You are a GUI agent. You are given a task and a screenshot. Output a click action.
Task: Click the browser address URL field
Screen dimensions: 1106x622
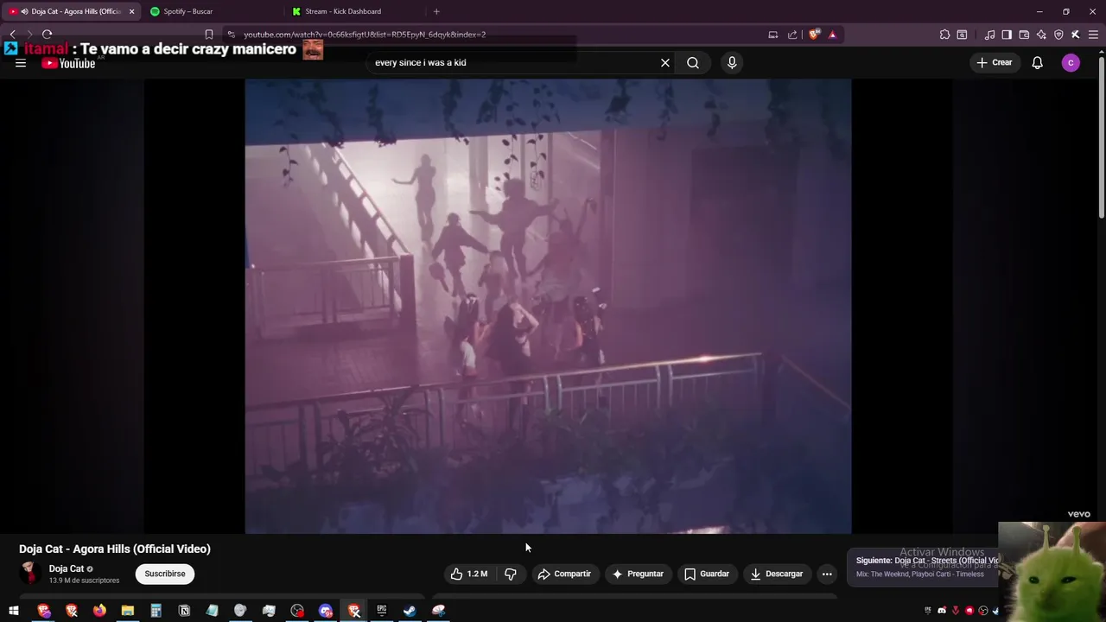point(493,35)
